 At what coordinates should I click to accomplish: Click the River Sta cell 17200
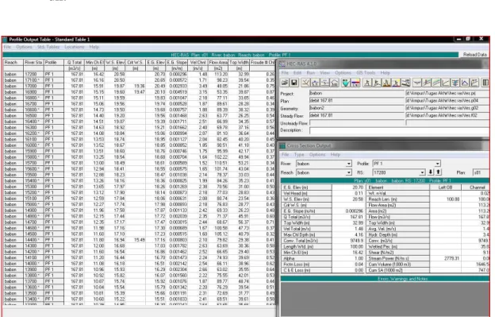pyautogui.click(x=33, y=74)
